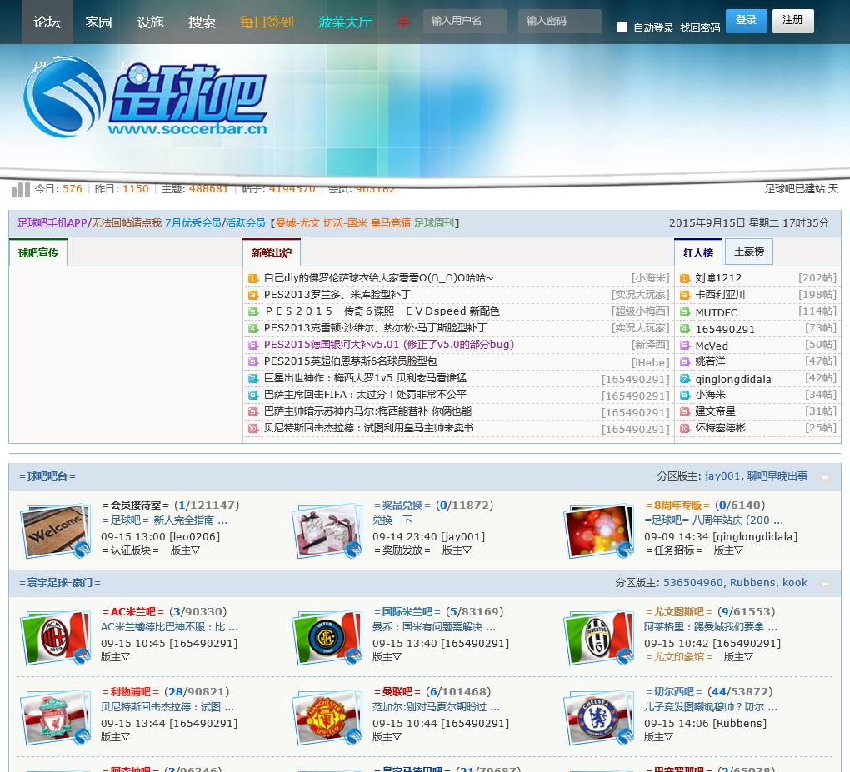Switch to the 土豪榜 tab

pyautogui.click(x=748, y=252)
